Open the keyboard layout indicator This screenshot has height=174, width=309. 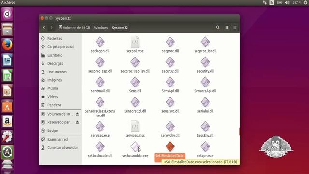pos(272,2)
